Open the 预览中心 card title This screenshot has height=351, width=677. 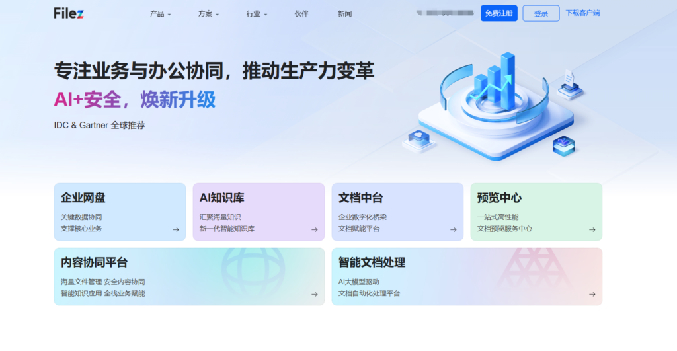pos(499,198)
